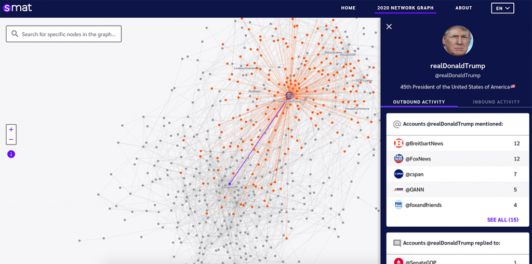Screen dimensions: 532x264
Task: Zoom out with the minus button
Action: point(11,140)
